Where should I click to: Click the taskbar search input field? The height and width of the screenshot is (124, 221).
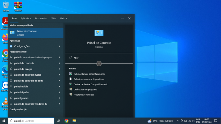click(31, 121)
